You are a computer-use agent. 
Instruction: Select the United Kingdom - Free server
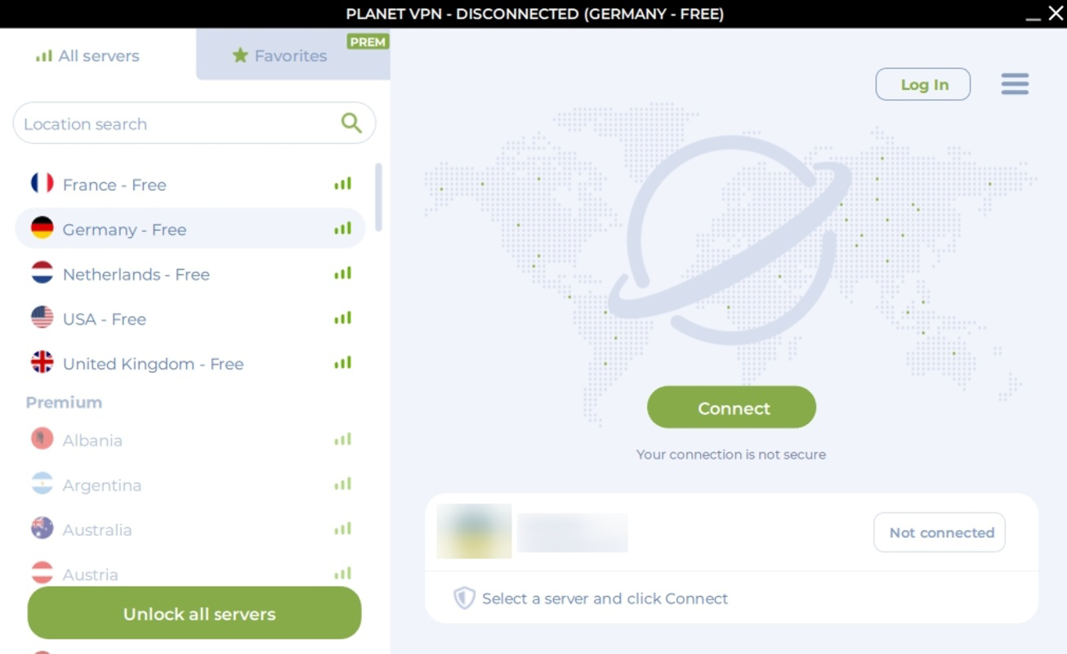coord(154,364)
